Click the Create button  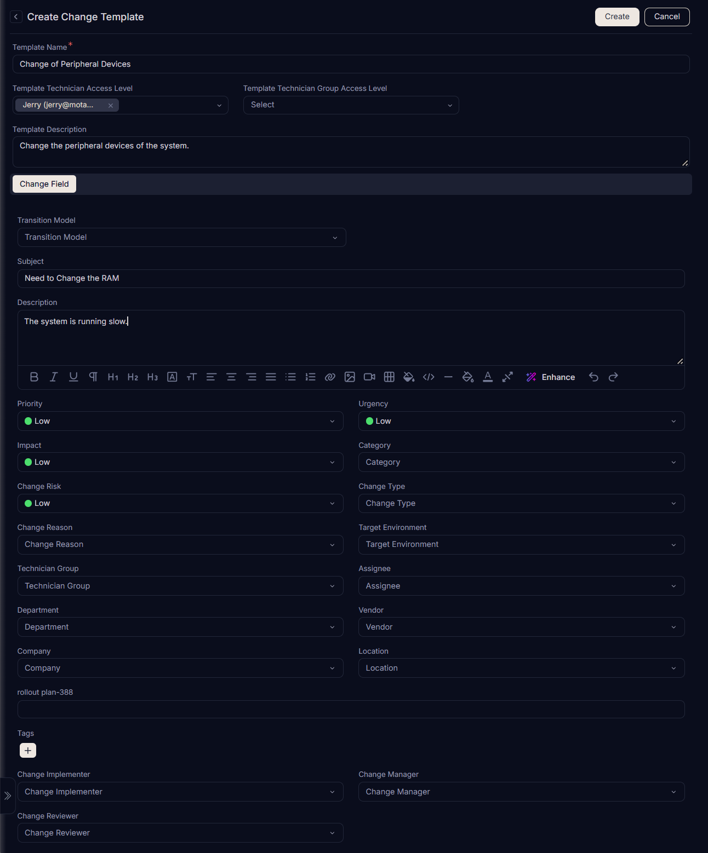(x=617, y=17)
